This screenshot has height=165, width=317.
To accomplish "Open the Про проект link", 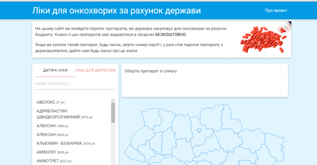I will 276,10.
